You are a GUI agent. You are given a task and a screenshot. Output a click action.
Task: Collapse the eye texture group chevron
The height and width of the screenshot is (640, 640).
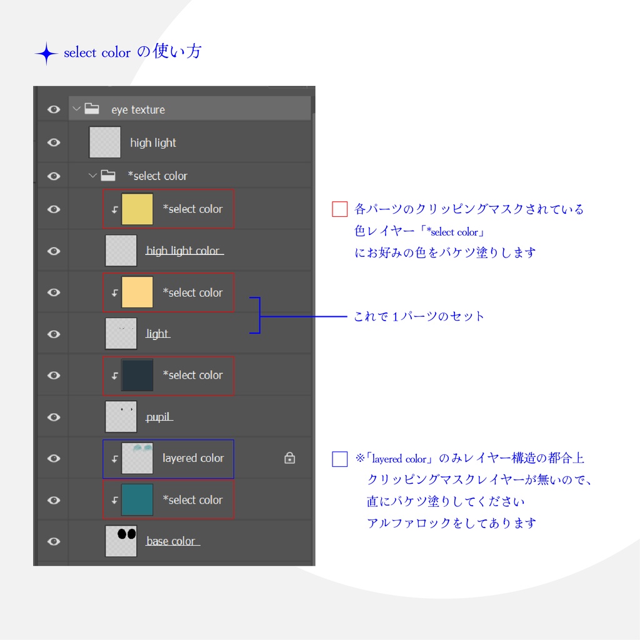click(x=76, y=109)
